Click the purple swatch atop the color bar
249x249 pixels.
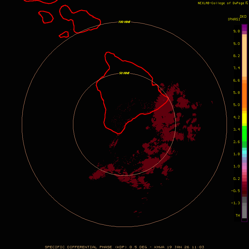pyautogui.click(x=244, y=28)
